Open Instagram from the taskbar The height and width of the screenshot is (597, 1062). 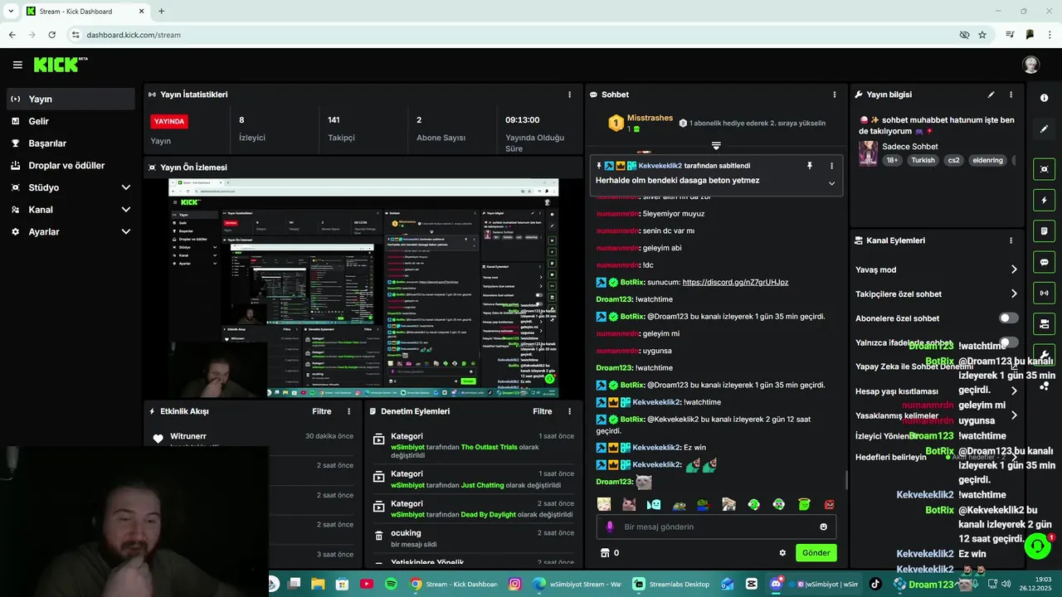(514, 584)
